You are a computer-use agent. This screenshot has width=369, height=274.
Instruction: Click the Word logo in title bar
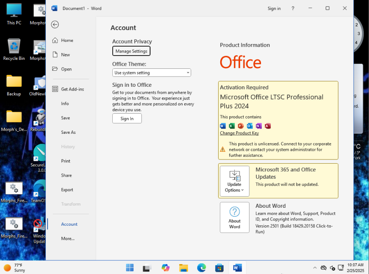click(x=54, y=9)
